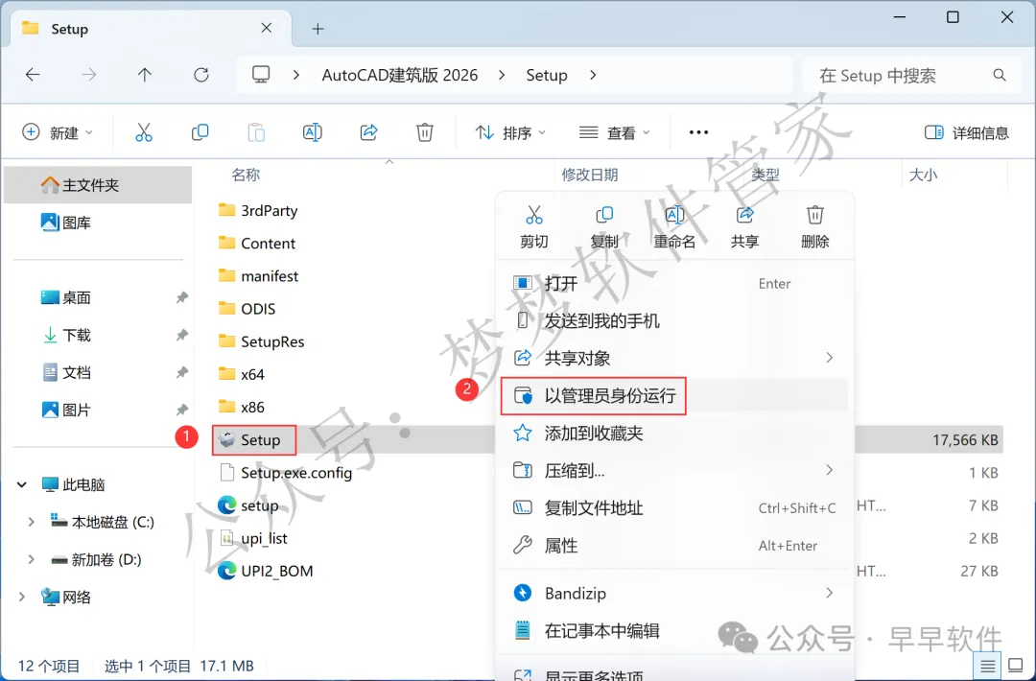This screenshot has width=1036, height=681.
Task: Switch to the large thumbnails view icon
Action: (x=1016, y=666)
